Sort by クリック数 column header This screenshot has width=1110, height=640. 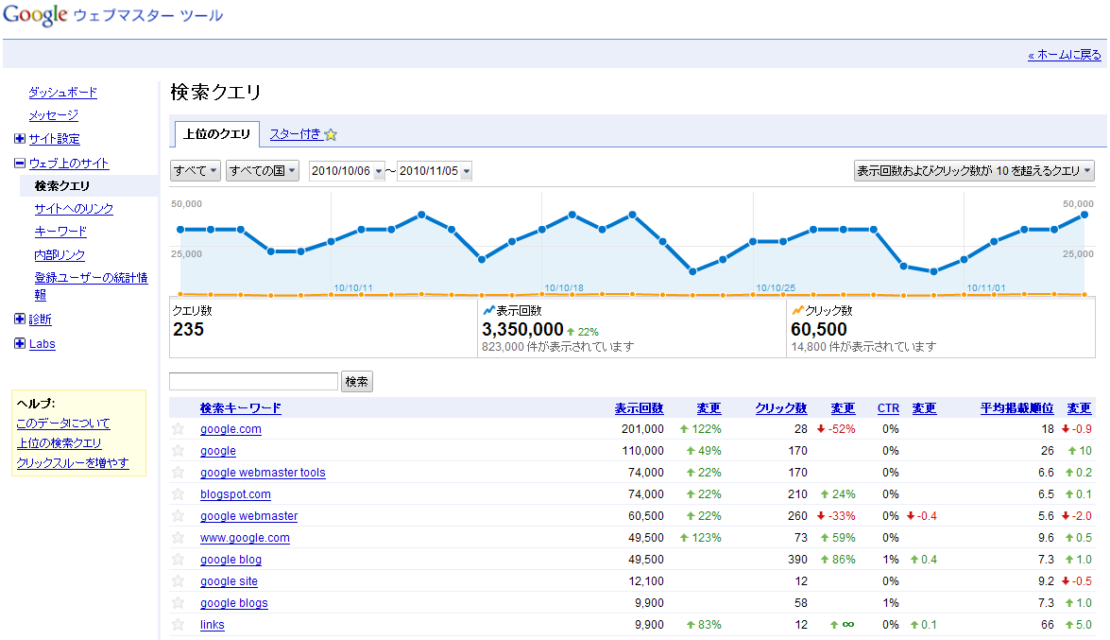tap(781, 408)
